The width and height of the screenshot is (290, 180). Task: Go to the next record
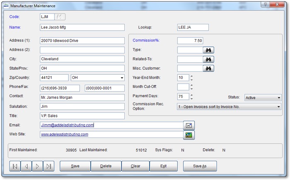pos(37,166)
